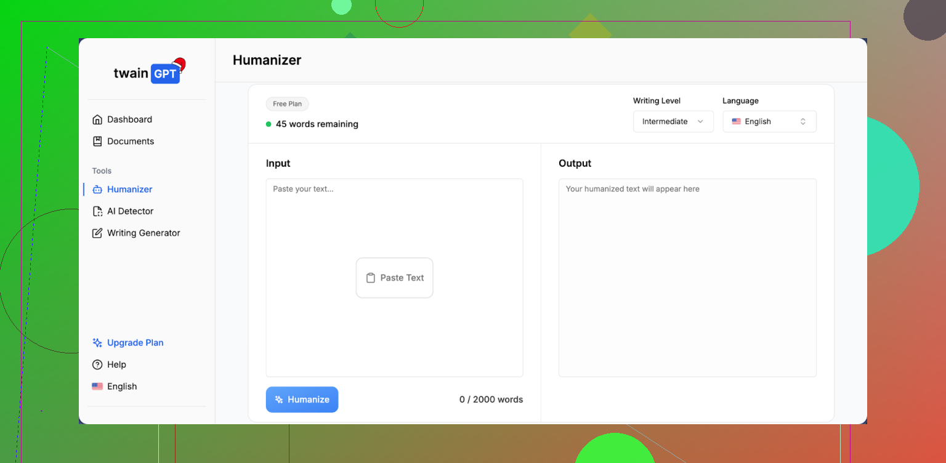Select Writing Generator in sidebar
Viewport: 946px width, 463px height.
tap(143, 233)
